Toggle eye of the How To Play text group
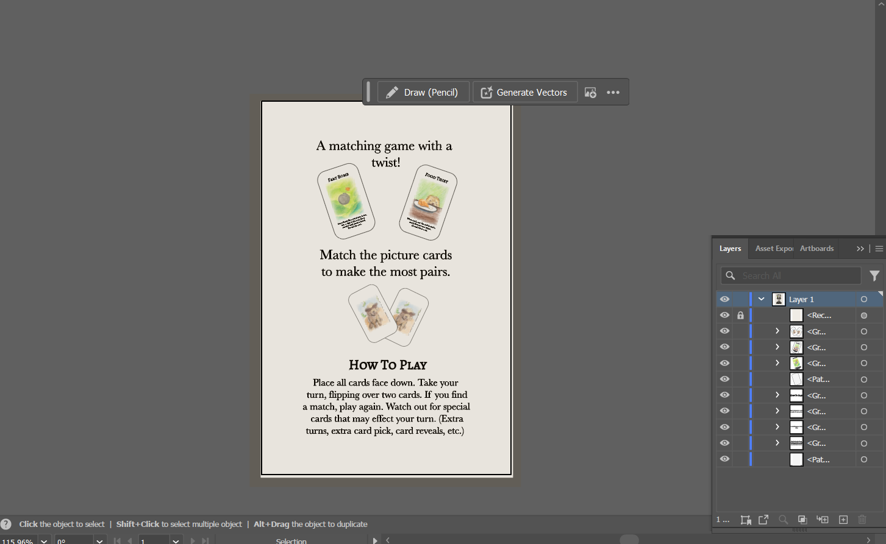 (x=724, y=395)
